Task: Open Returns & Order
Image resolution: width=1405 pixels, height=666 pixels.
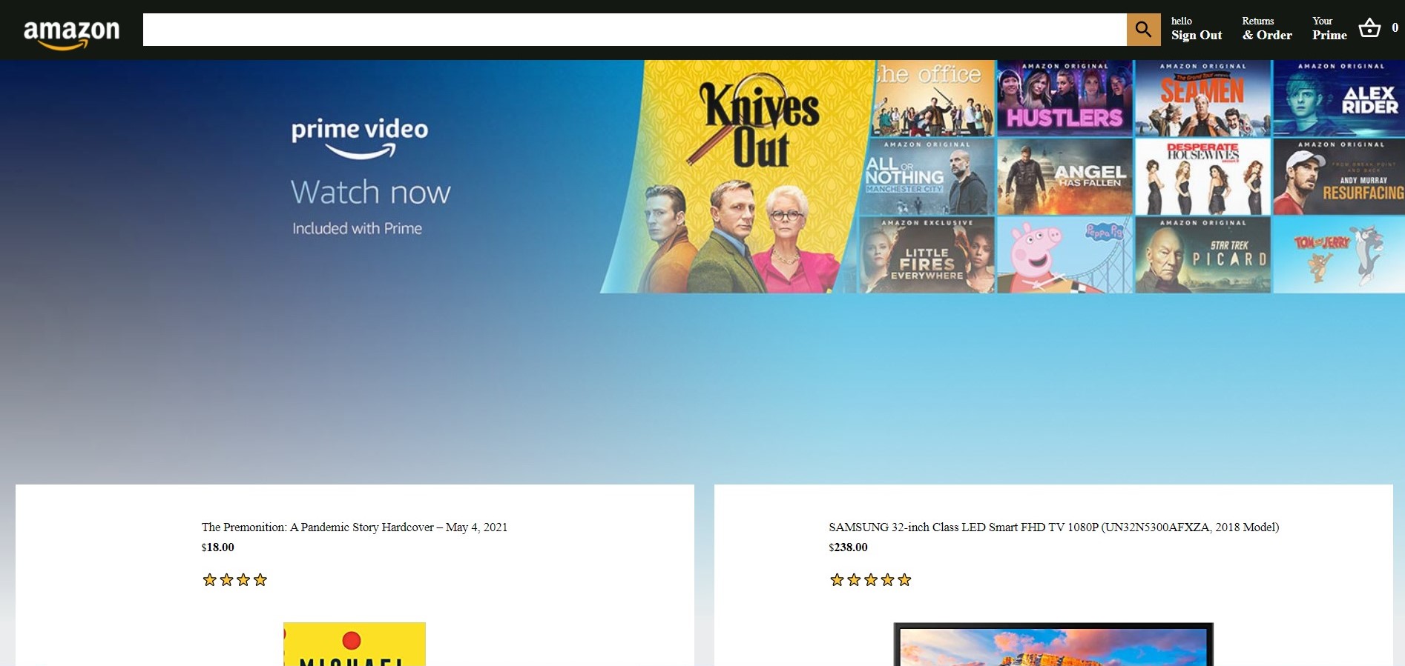Action: point(1266,28)
